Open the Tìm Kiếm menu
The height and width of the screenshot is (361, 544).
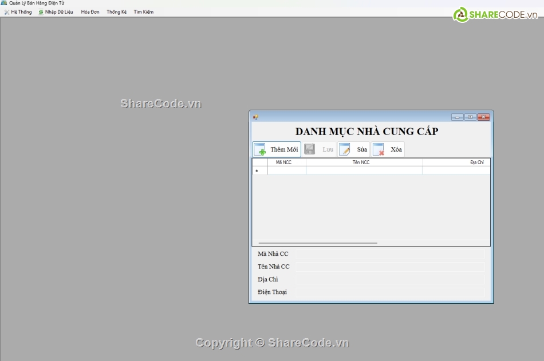coord(143,12)
